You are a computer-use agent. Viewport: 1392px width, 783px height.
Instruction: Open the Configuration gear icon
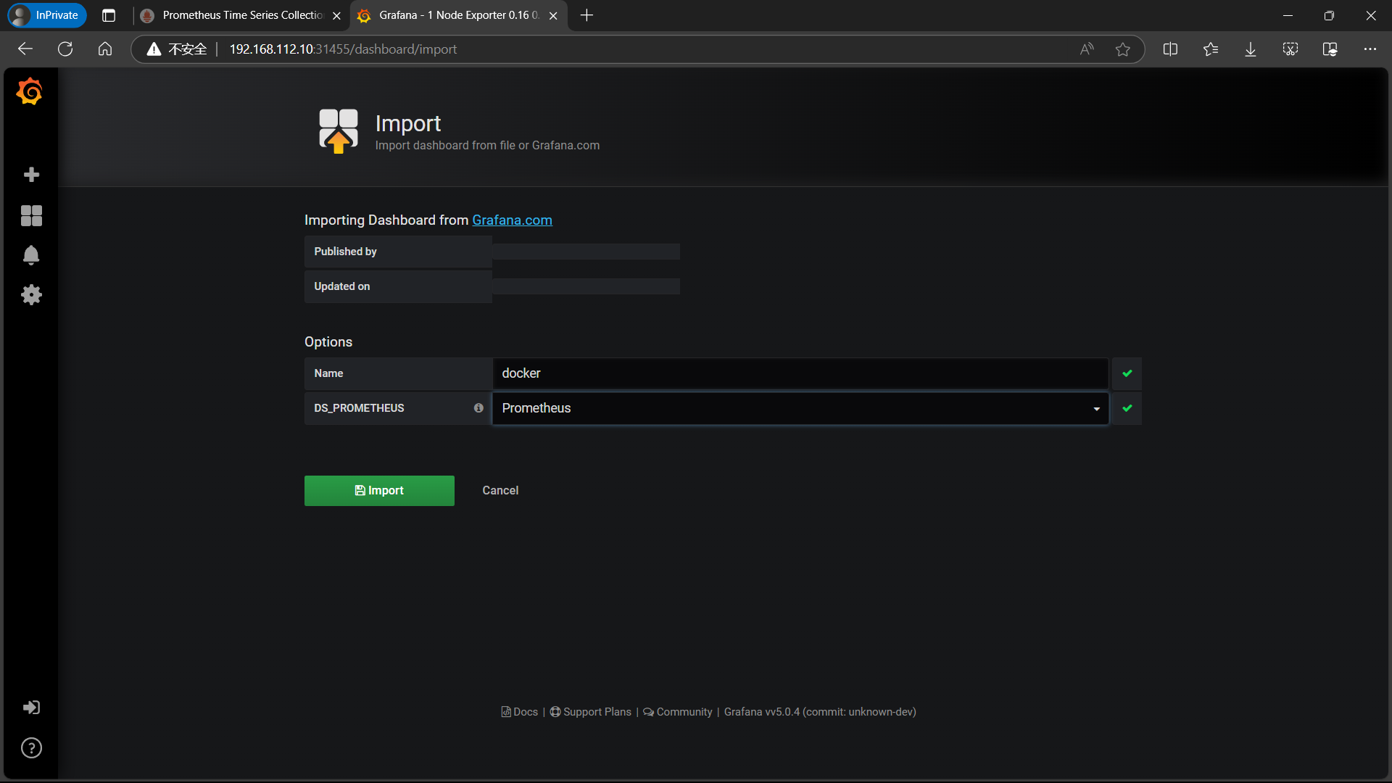click(x=31, y=294)
